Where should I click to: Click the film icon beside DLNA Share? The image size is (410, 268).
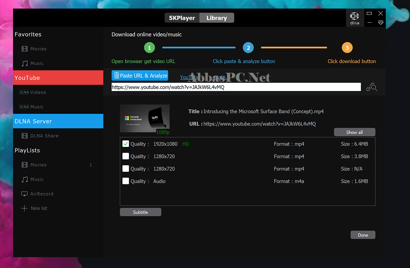pos(25,136)
